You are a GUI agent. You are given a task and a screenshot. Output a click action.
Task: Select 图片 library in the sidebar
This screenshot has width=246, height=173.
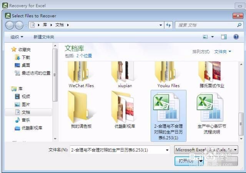(x=26, y=104)
